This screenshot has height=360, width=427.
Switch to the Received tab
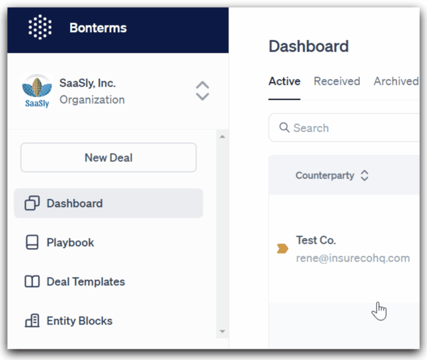pyautogui.click(x=337, y=81)
